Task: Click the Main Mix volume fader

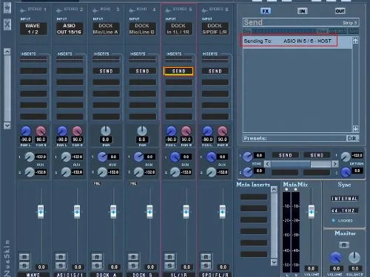Action: click(312, 212)
